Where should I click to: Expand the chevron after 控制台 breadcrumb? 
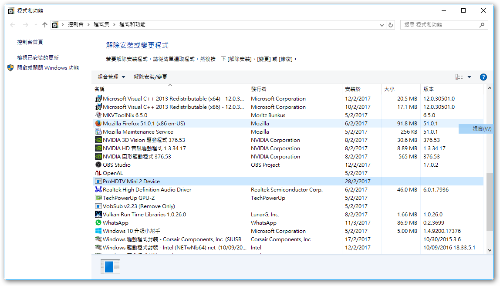(x=89, y=24)
